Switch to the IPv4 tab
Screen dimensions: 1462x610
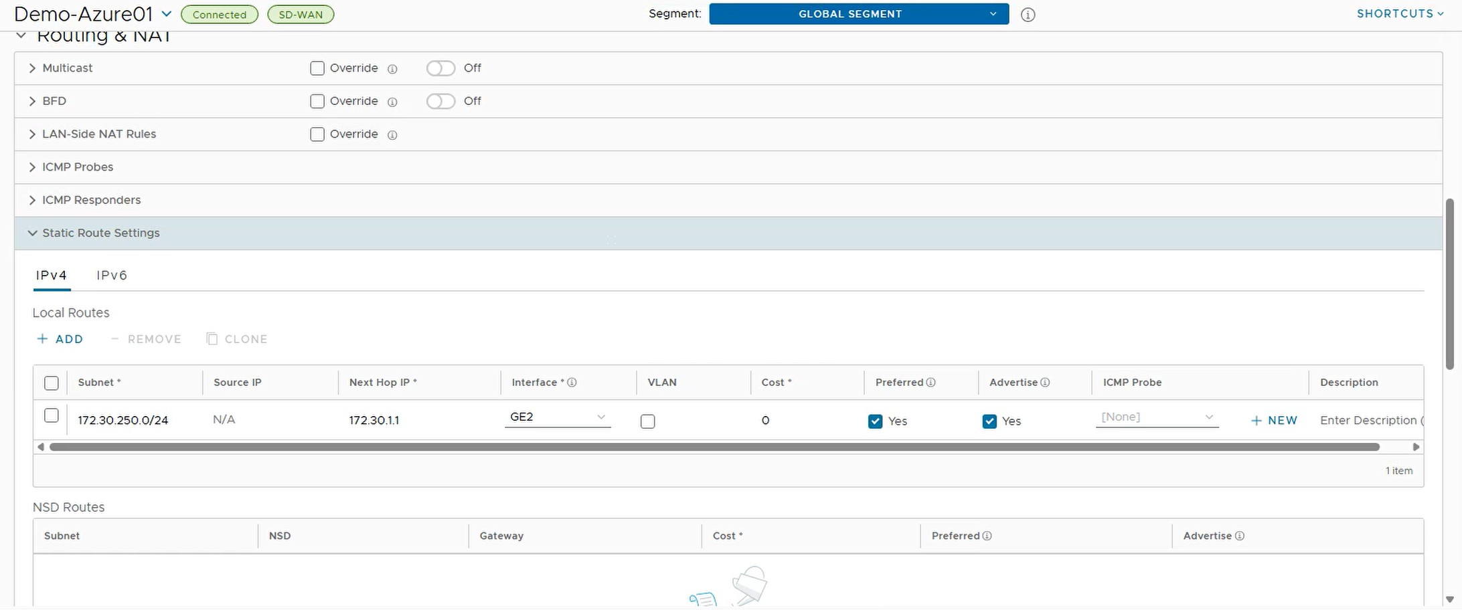(x=52, y=276)
